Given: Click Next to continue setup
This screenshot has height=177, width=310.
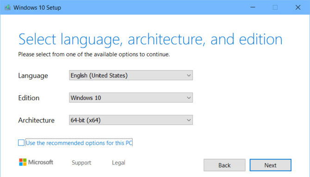Looking at the screenshot, I should click(x=270, y=165).
